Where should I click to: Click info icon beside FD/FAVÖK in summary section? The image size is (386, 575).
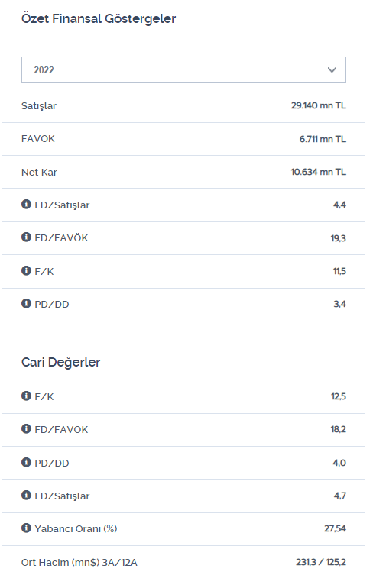click(x=26, y=237)
